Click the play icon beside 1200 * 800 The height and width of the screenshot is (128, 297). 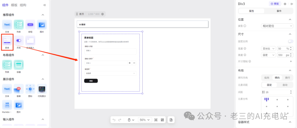point(103,14)
